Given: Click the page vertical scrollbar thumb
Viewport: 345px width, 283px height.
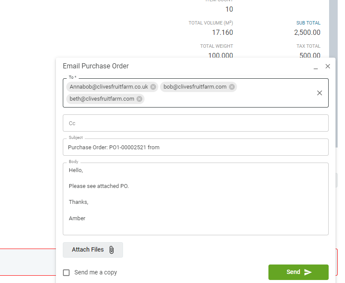Looking at the screenshot, I should [x=333, y=74].
